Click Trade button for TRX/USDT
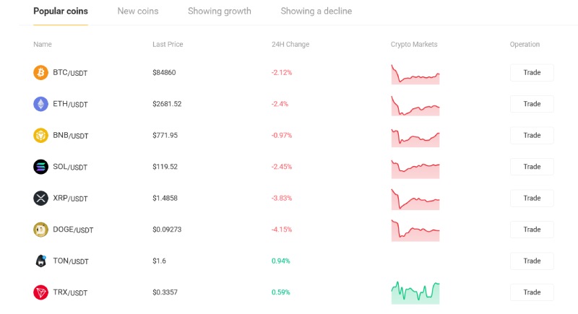Viewport: 578px width, 314px height. tap(532, 292)
